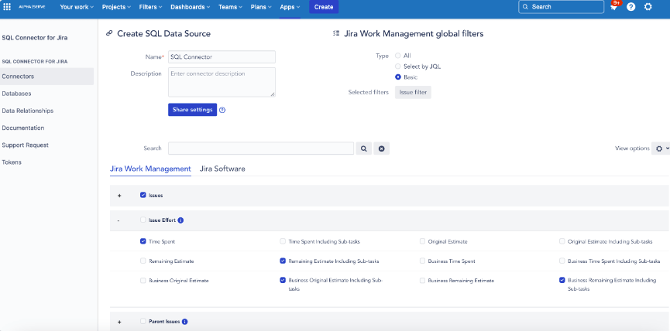Open the View options gear dropdown
The height and width of the screenshot is (331, 670).
[x=661, y=148]
